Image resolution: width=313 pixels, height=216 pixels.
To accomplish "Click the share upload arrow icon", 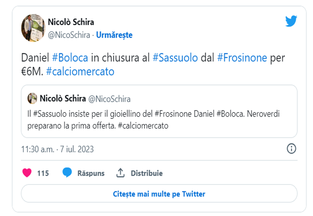I will click(x=120, y=173).
